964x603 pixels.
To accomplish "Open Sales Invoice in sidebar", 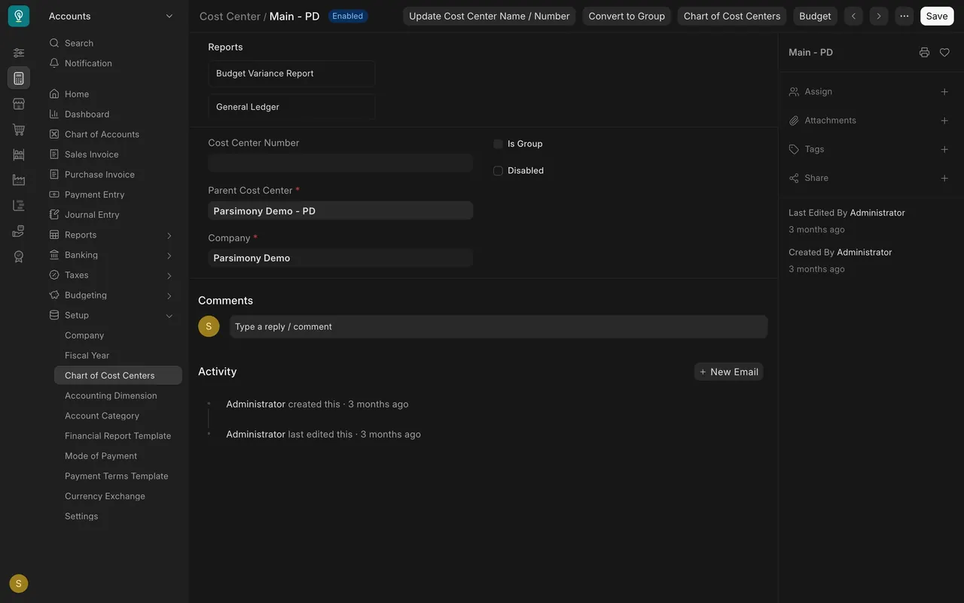I will coord(91,154).
